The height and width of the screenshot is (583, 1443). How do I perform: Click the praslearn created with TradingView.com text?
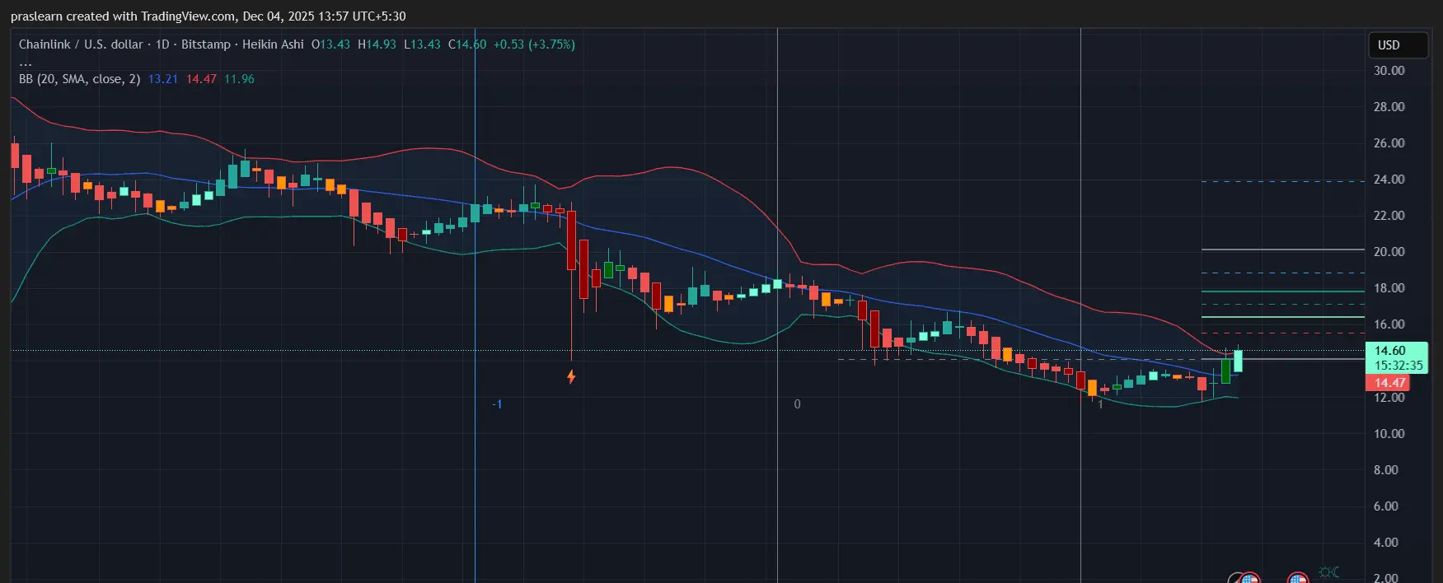(123, 16)
